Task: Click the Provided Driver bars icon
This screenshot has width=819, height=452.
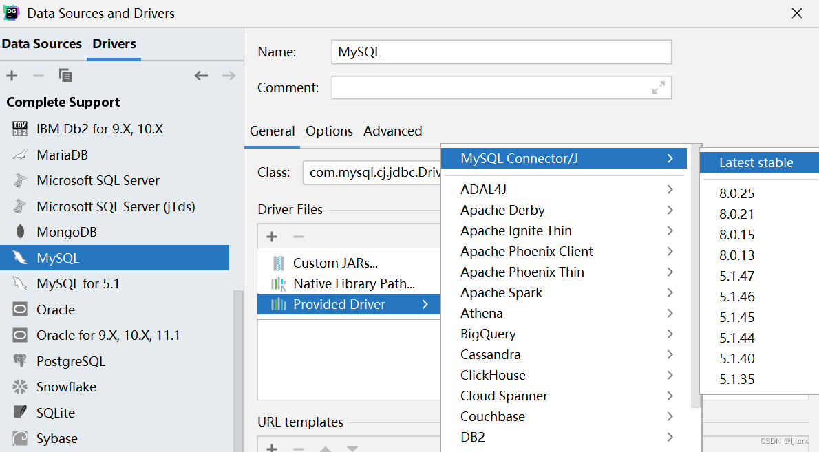Action: (279, 304)
